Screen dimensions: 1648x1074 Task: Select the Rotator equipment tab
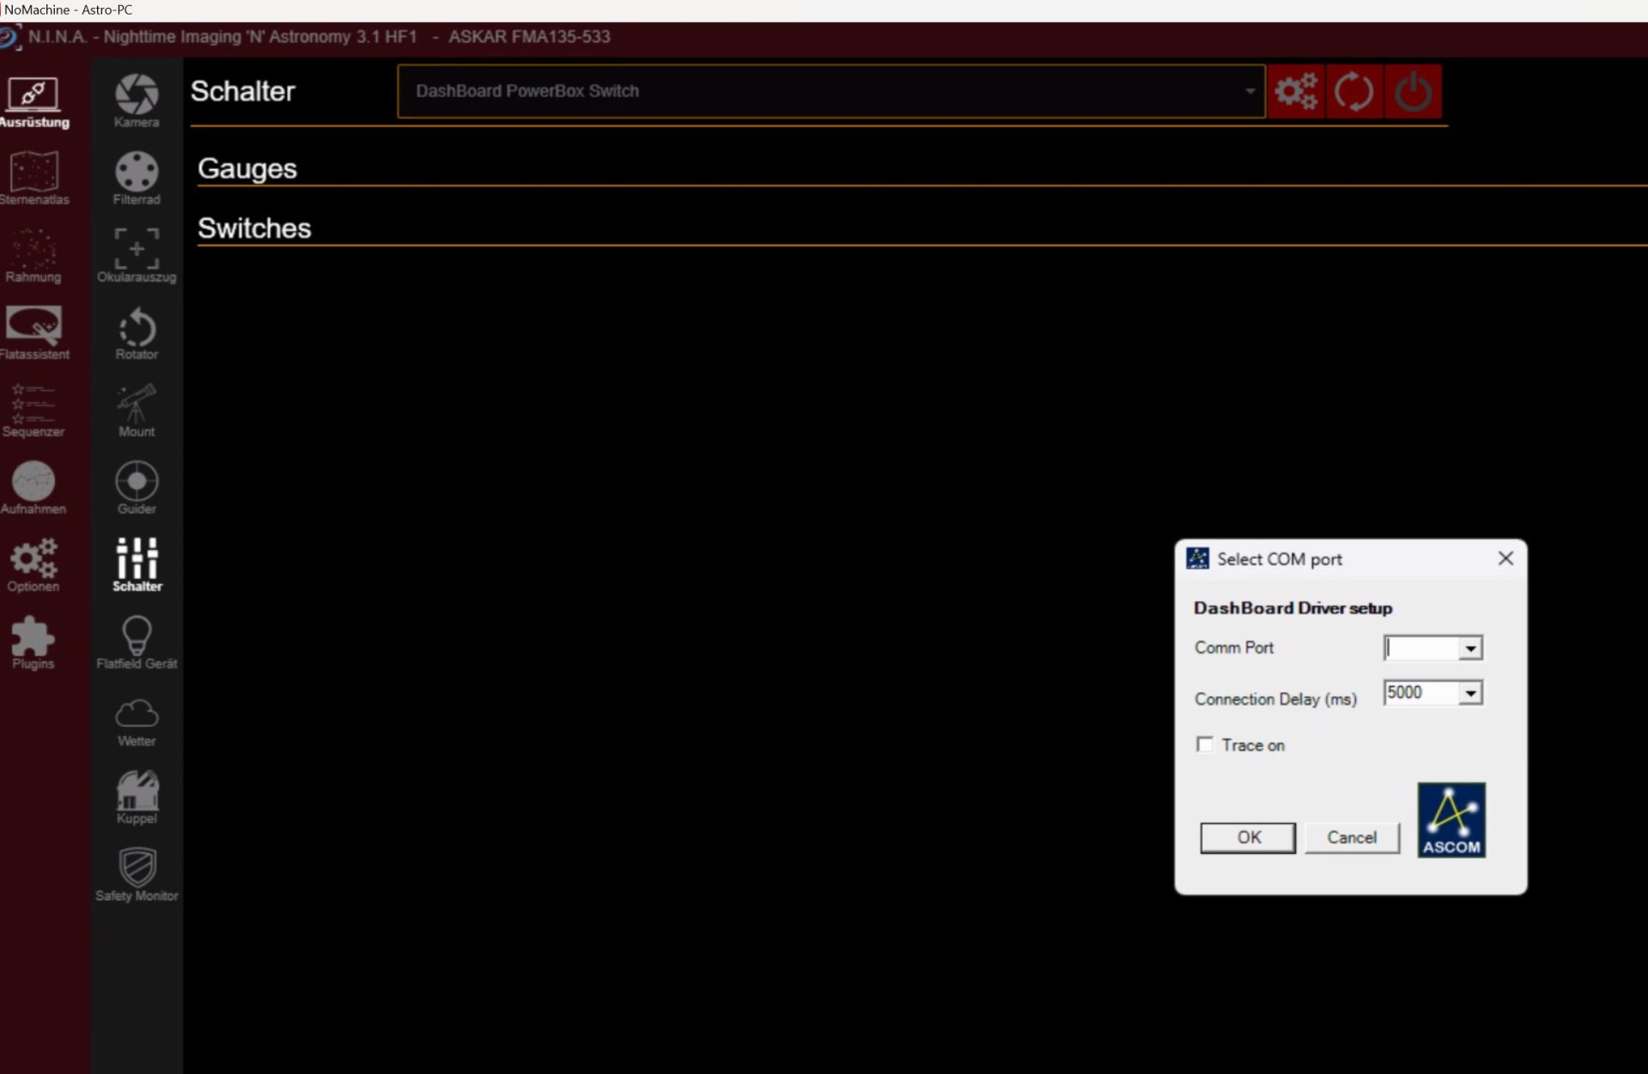(136, 333)
